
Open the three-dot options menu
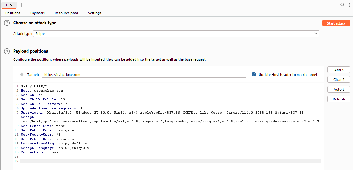349,5
